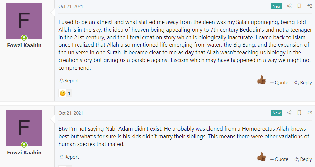Click the bell Report link on post #2

point(69,81)
